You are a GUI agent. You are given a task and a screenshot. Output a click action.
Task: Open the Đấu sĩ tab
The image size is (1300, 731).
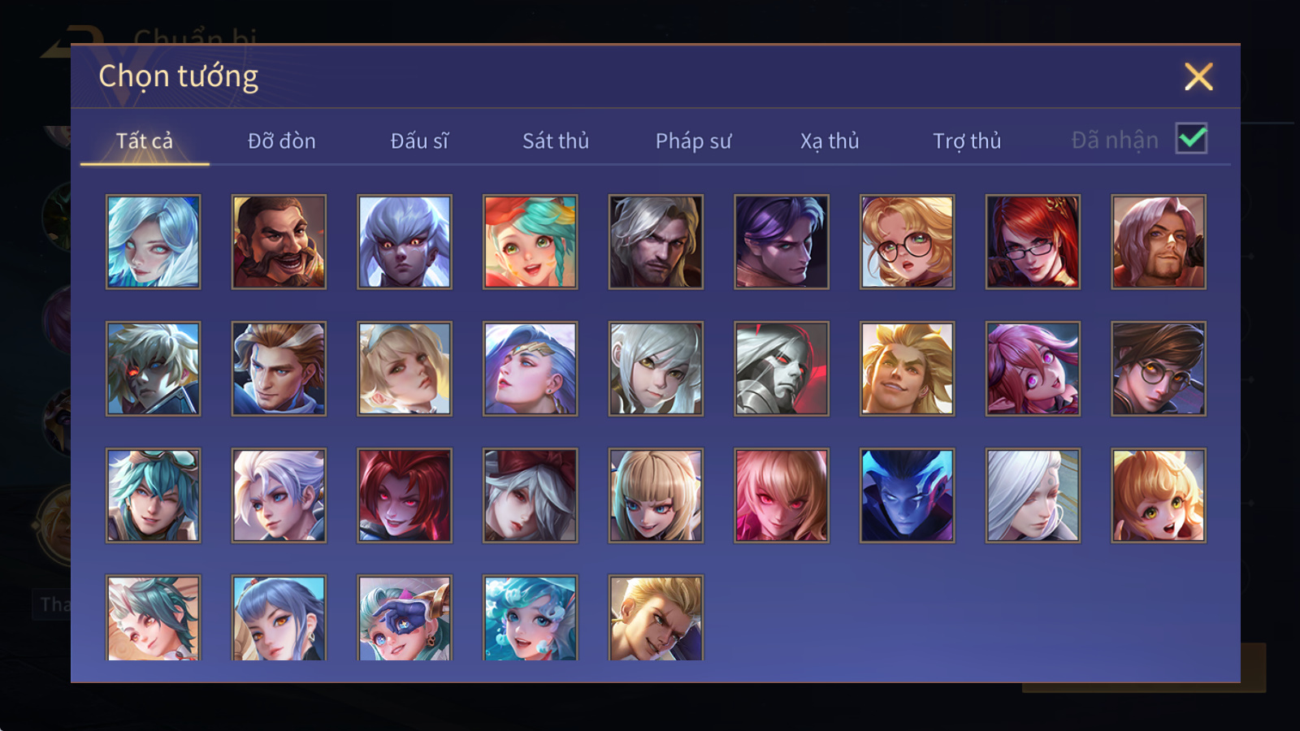419,141
